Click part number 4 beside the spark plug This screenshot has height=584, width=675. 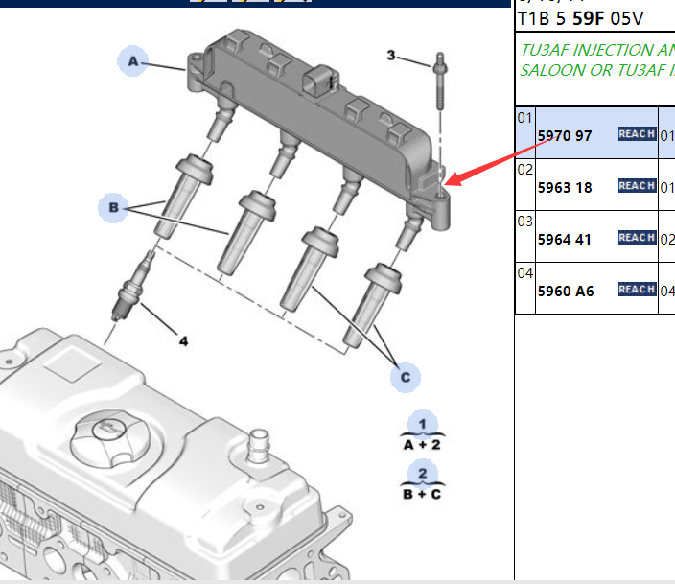tap(184, 341)
